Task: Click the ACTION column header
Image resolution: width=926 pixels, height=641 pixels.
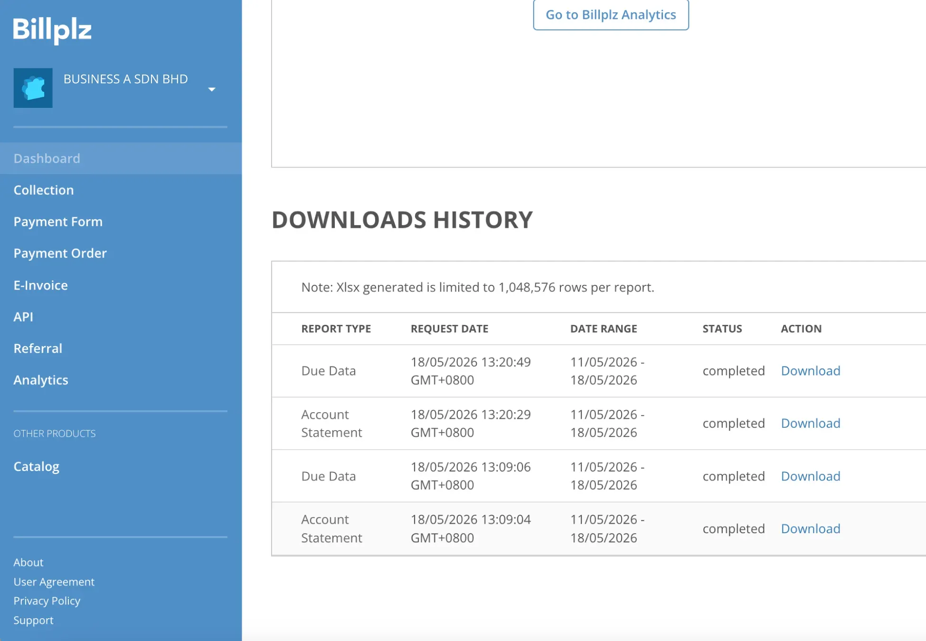Action: (801, 329)
